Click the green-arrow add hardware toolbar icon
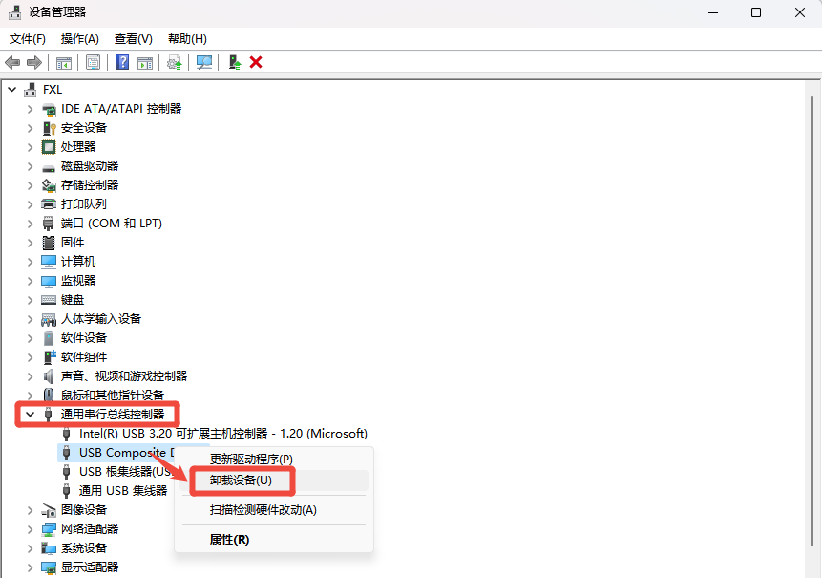 [234, 62]
